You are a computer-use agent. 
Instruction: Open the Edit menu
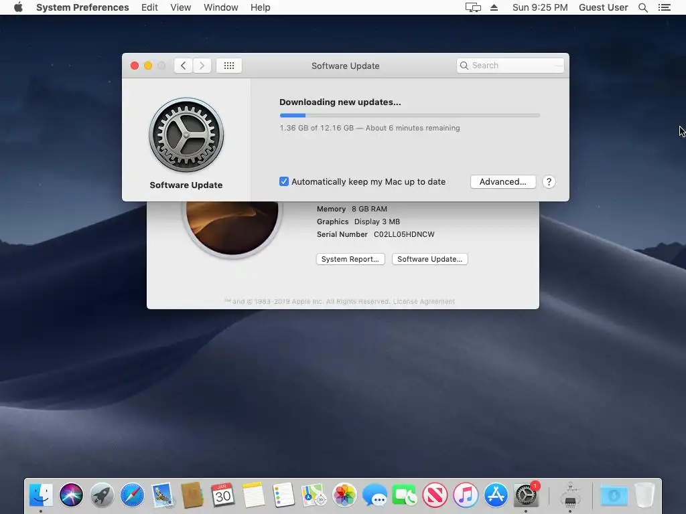(149, 7)
